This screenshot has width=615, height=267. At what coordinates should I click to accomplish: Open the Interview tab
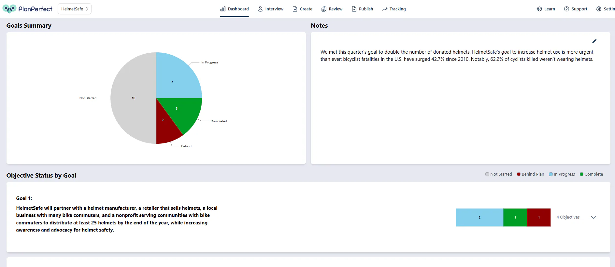point(271,9)
